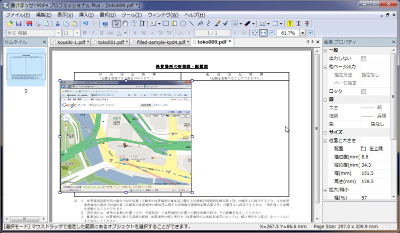Cut the selection with the scissors icon
Viewport: 400px width, 233px height.
(57, 23)
